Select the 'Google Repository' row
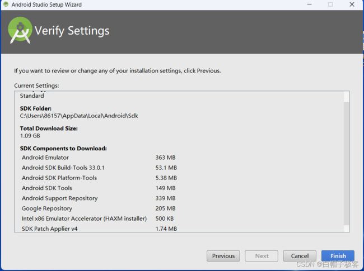Screen dimensions: 364x271 pyautogui.click(x=99, y=208)
